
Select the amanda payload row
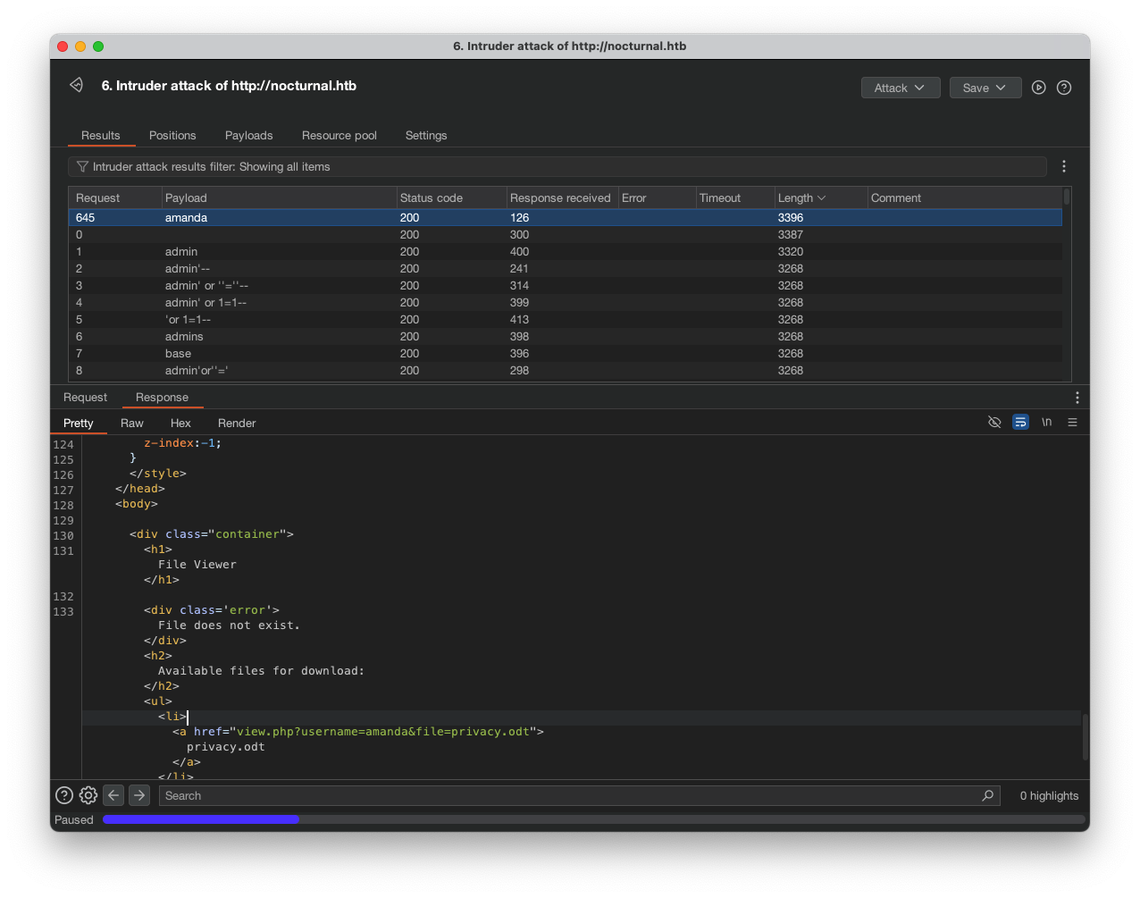click(566, 218)
